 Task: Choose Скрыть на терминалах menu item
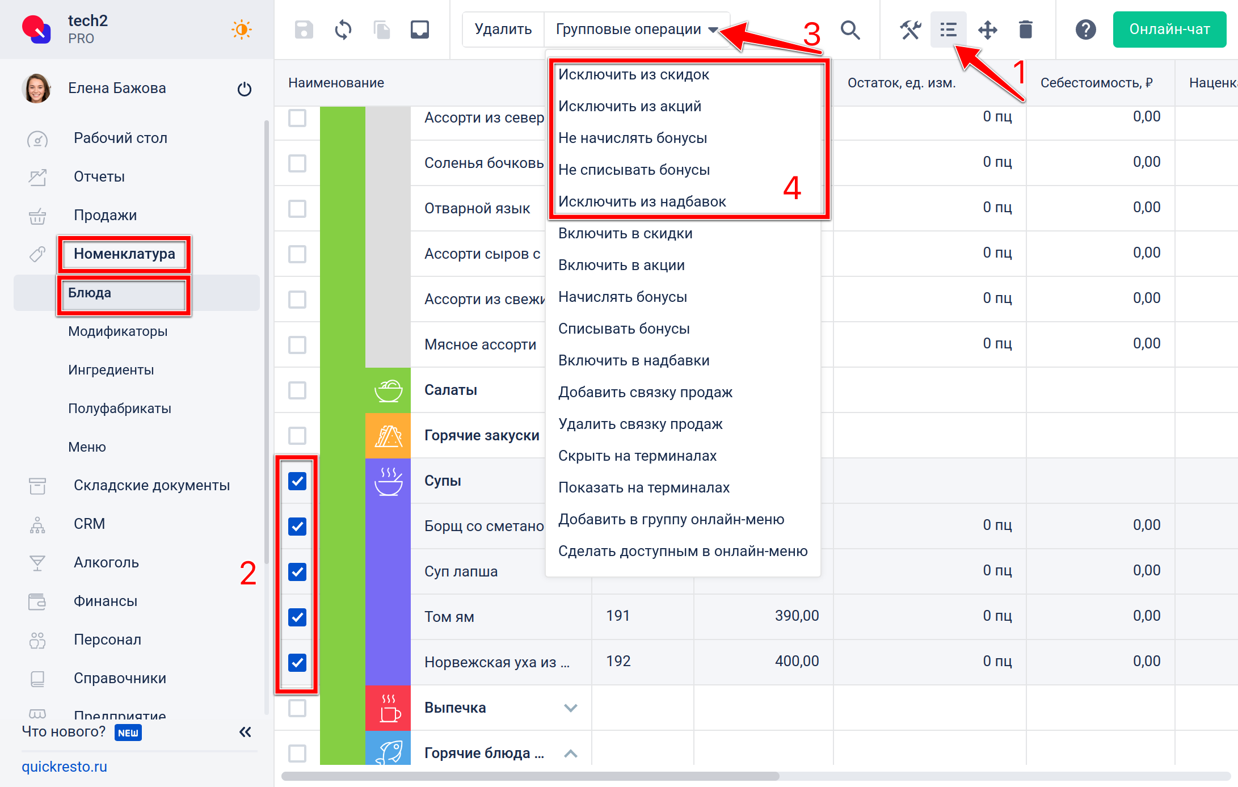point(637,456)
